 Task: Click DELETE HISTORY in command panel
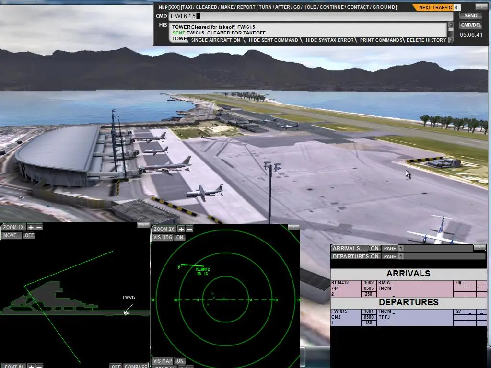point(426,40)
